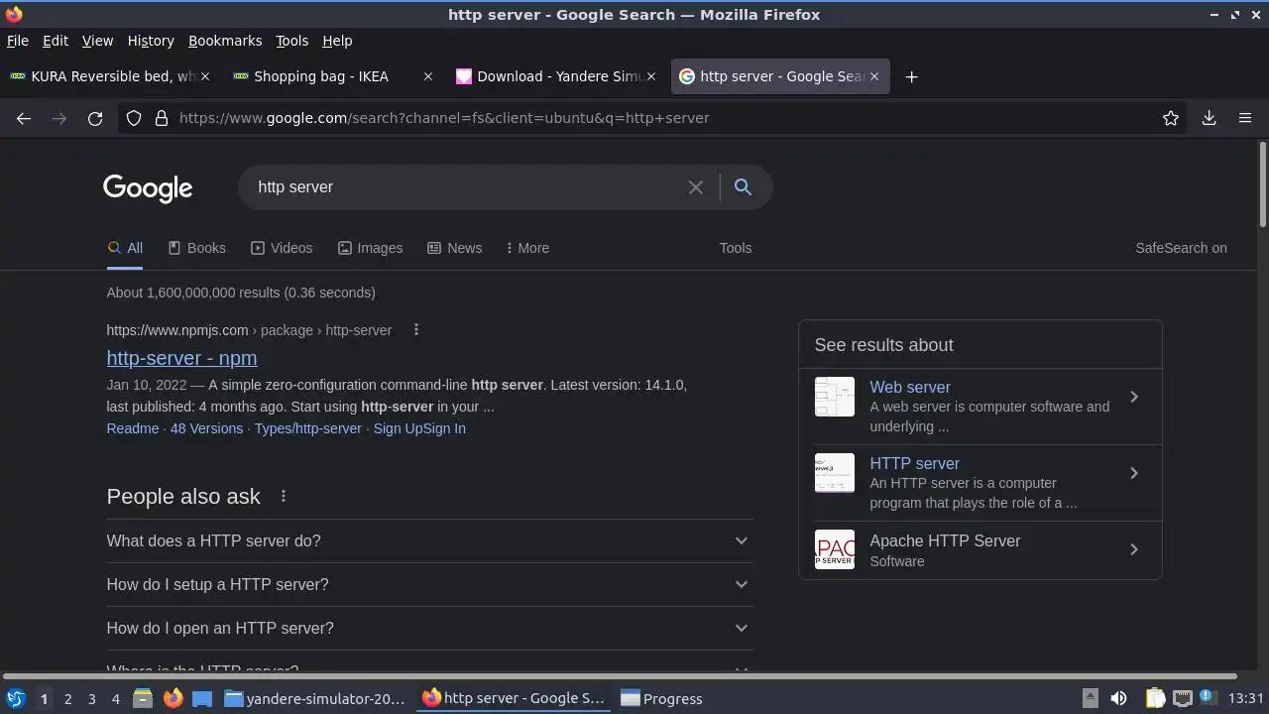
Task: Open the taskbar file manager icon
Action: 143,699
